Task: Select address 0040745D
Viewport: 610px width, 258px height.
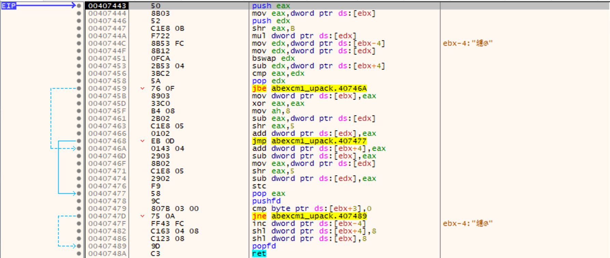Action: coord(107,103)
